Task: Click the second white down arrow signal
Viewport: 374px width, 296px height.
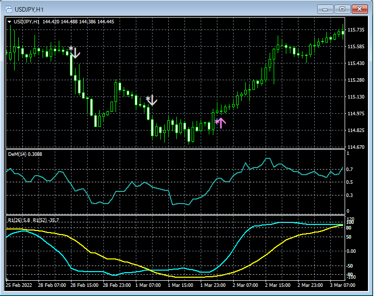Action: 152,101
